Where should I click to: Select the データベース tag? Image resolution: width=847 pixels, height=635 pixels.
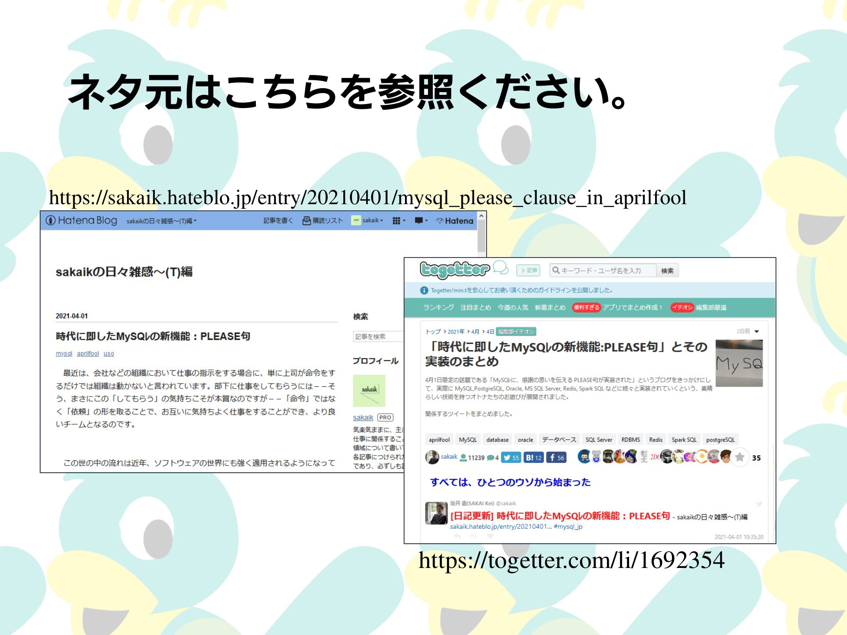click(x=559, y=440)
